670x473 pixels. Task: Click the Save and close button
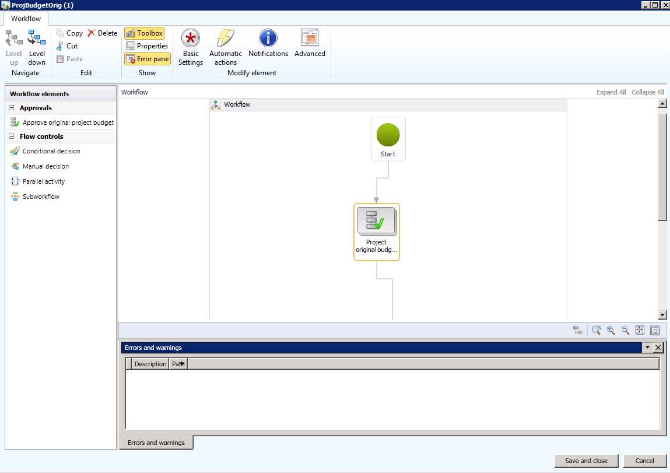586,461
